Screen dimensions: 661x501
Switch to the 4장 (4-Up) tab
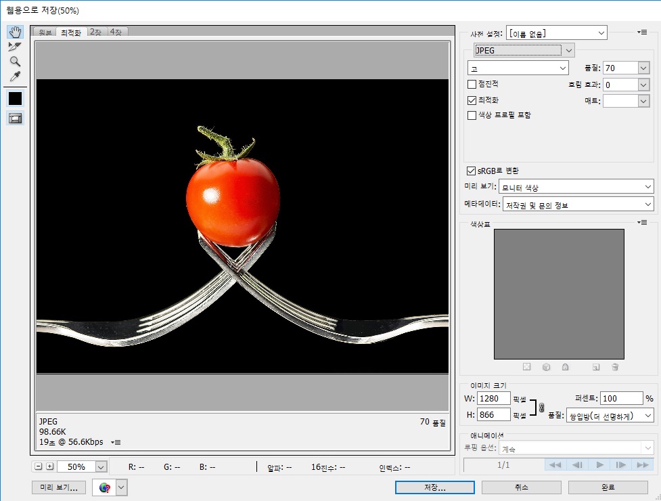pos(116,32)
